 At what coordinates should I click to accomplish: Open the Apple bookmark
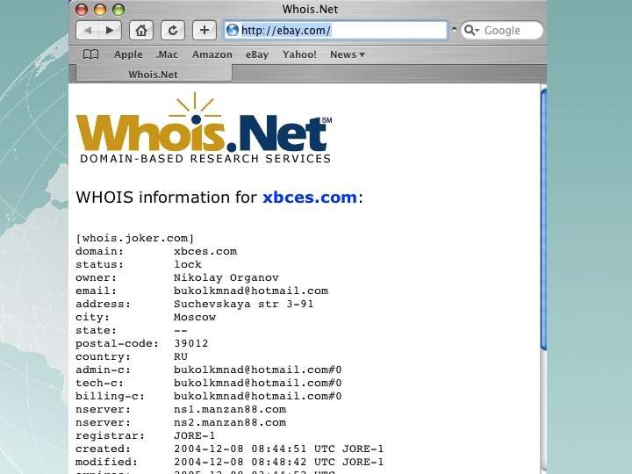click(128, 54)
